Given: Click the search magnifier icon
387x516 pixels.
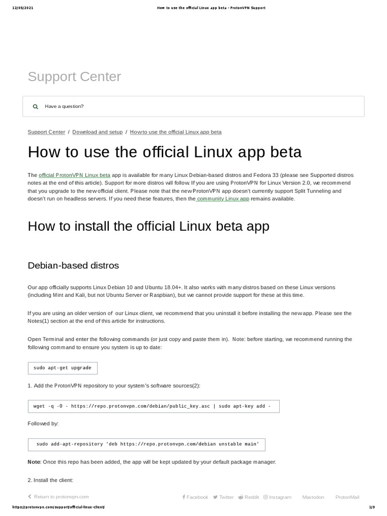Looking at the screenshot, I should point(35,107).
